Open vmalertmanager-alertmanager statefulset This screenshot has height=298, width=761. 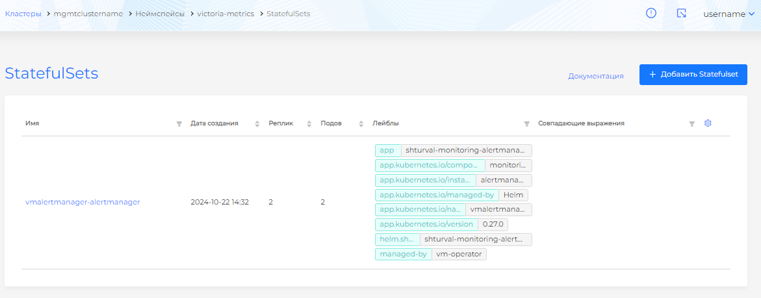[83, 202]
